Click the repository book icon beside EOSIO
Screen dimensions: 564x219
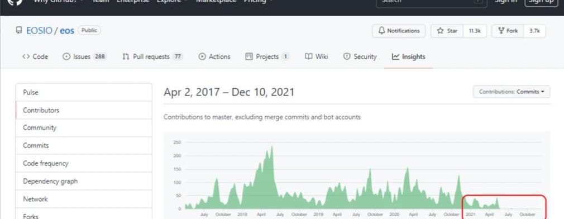tap(18, 31)
